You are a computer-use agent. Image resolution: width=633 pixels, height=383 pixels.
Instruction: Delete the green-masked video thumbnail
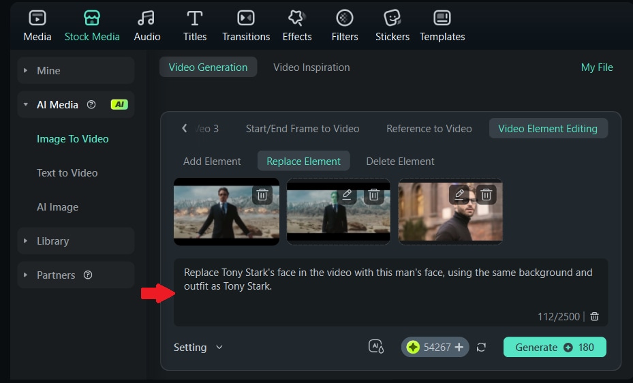click(x=374, y=194)
